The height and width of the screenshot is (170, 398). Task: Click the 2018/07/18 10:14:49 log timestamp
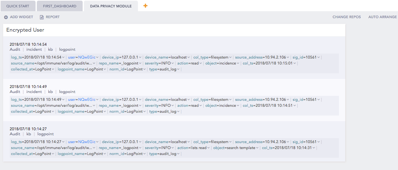[x=28, y=87]
